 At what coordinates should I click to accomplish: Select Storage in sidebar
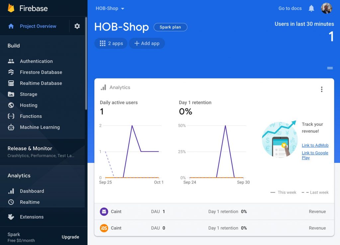click(29, 94)
